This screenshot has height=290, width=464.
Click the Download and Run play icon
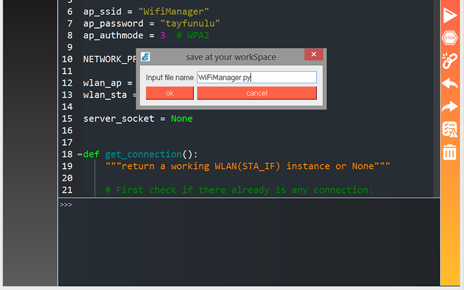450,16
